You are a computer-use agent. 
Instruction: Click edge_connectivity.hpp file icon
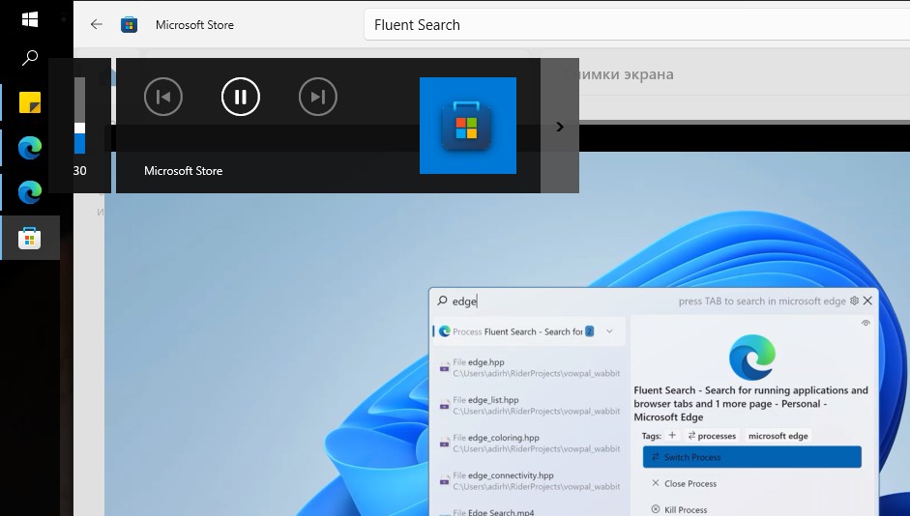(444, 480)
